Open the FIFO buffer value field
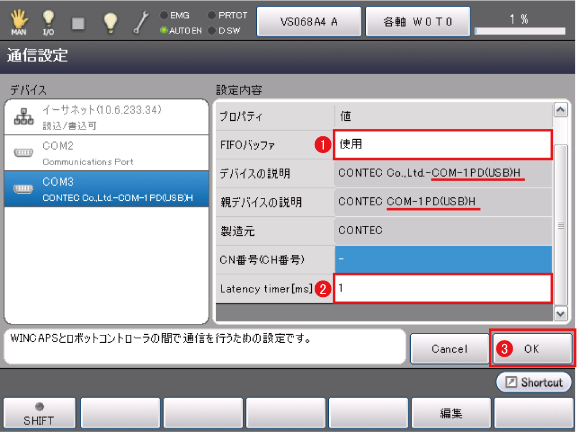577x432 pixels. pyautogui.click(x=443, y=144)
